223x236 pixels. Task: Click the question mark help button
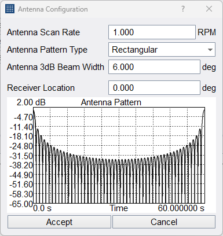click(182, 9)
